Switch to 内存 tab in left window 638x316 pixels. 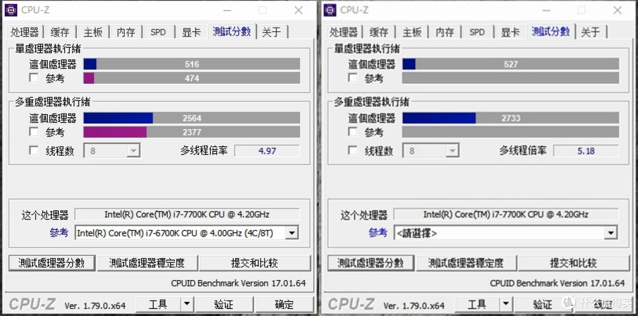[126, 32]
